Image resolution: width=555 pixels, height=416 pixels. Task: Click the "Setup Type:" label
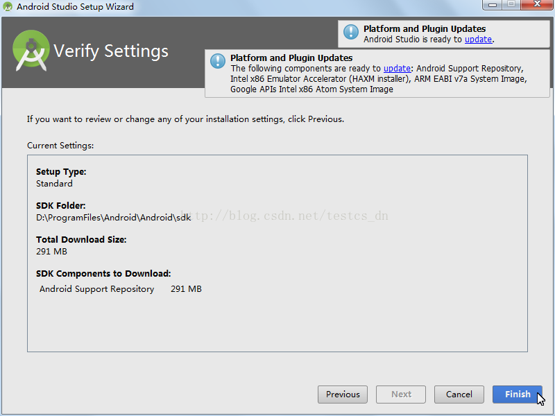pyautogui.click(x=61, y=171)
